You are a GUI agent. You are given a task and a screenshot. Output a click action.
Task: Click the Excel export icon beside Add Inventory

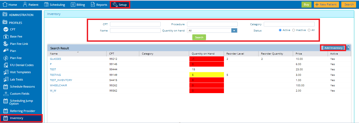(x=347, y=48)
